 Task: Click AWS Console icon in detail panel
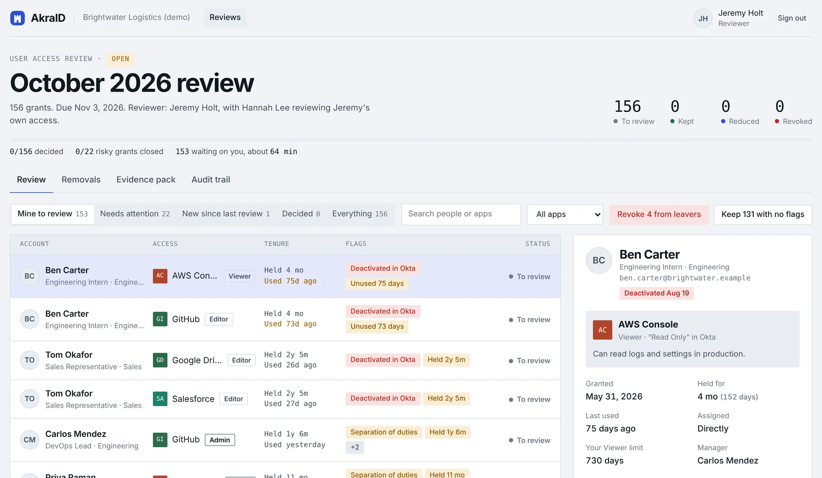pos(603,330)
